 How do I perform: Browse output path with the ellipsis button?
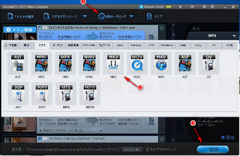117,149
